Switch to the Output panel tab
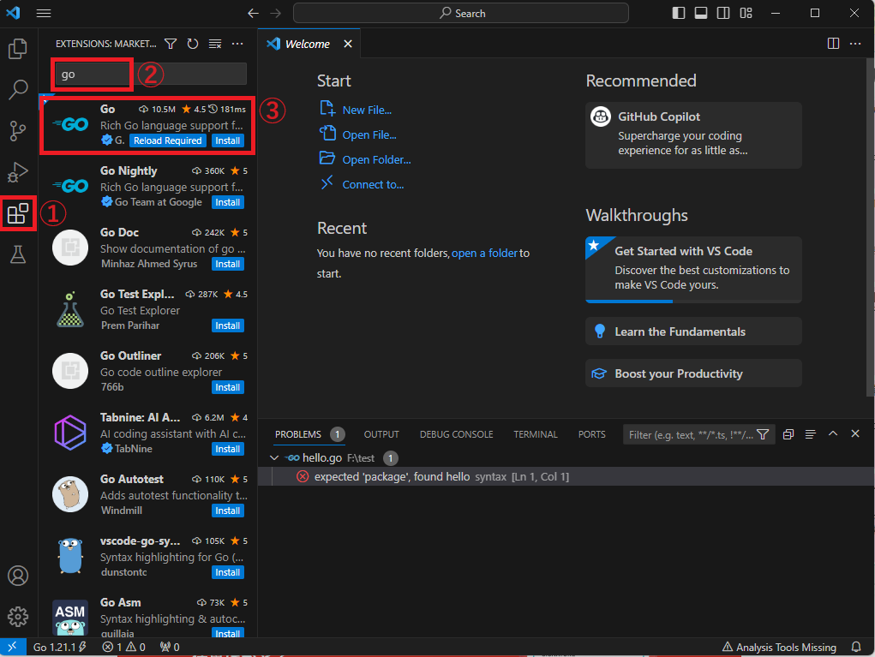The width and height of the screenshot is (875, 657). (381, 434)
